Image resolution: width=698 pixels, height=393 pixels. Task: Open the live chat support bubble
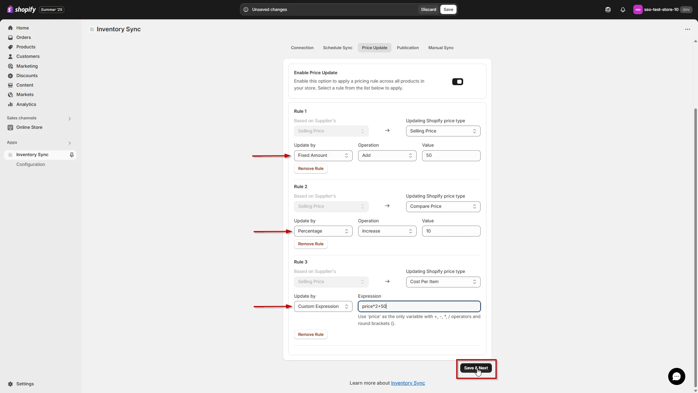(x=677, y=376)
